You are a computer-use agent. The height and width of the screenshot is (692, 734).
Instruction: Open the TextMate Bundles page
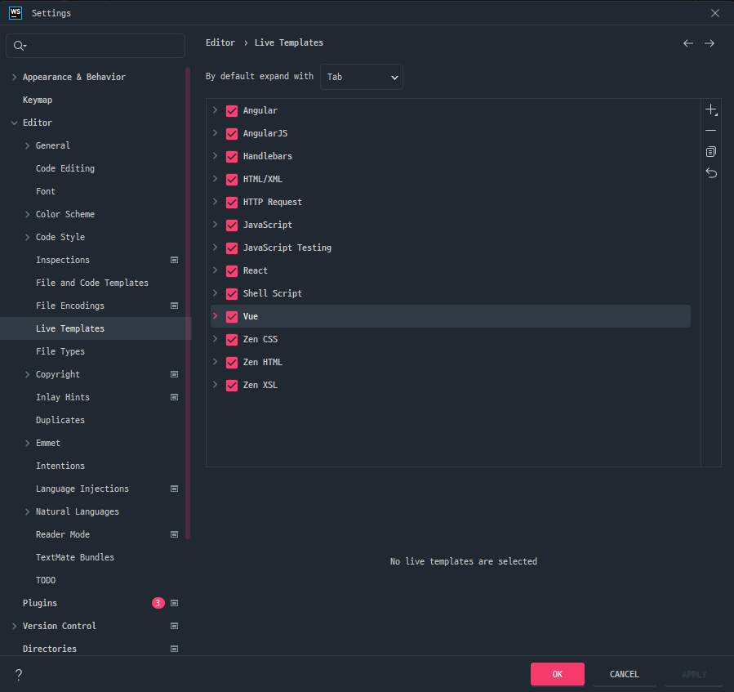pos(75,557)
